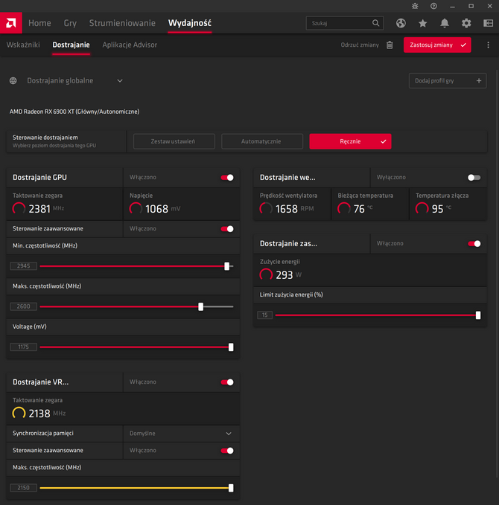Screen dimensions: 499x505
Task: Toggle the sidebar panel icon
Action: tap(488, 23)
